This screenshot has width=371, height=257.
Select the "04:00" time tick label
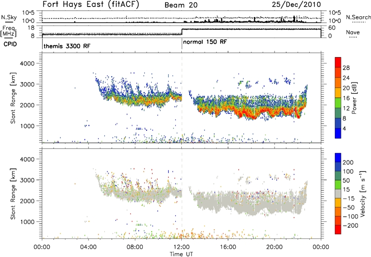pyautogui.click(x=89, y=247)
